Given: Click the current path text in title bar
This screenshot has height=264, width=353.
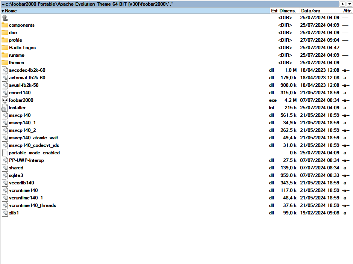Looking at the screenshot, I should (x=89, y=4).
